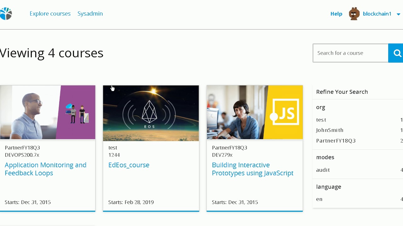403x226 pixels.
Task: Click the magnifier search button
Action: (x=396, y=53)
